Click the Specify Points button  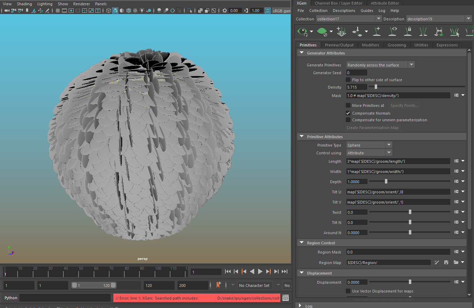[404, 105]
